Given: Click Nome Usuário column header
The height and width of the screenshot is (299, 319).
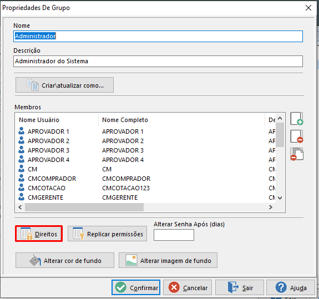Looking at the screenshot, I should tap(57, 120).
